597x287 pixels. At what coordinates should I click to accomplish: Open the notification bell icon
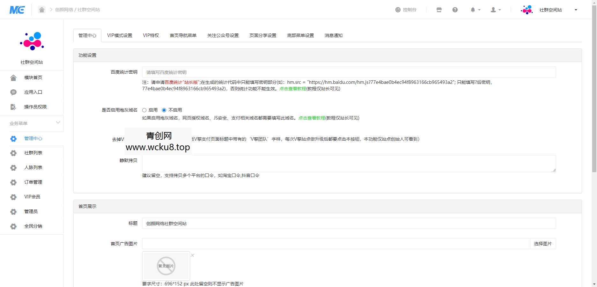click(473, 10)
